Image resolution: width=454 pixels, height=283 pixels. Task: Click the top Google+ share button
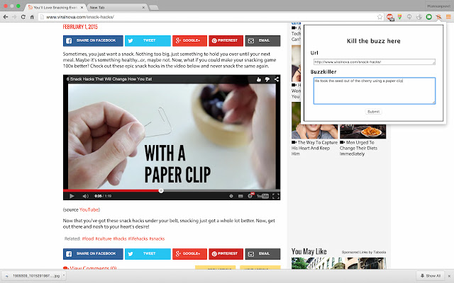pyautogui.click(x=189, y=41)
